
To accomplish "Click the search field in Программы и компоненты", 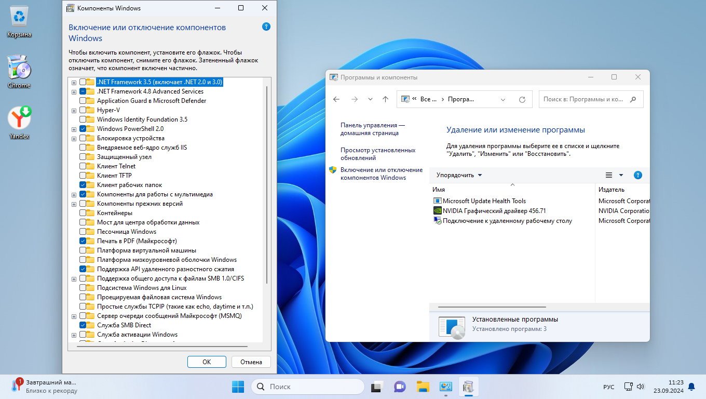I will pos(583,99).
